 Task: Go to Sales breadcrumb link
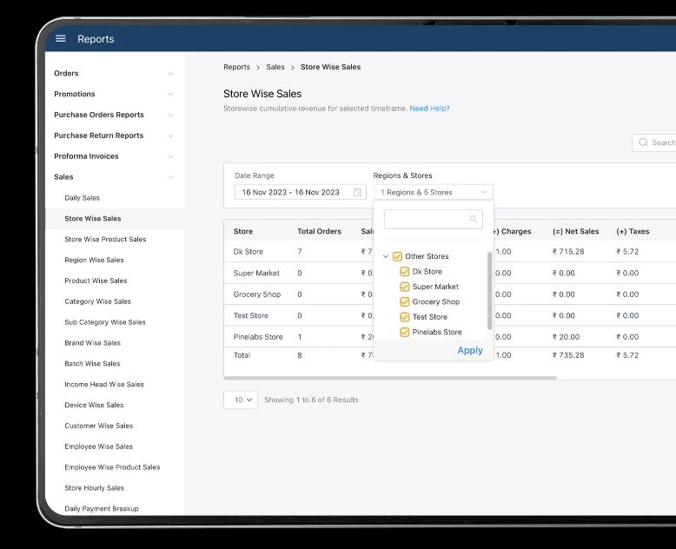[x=275, y=67]
